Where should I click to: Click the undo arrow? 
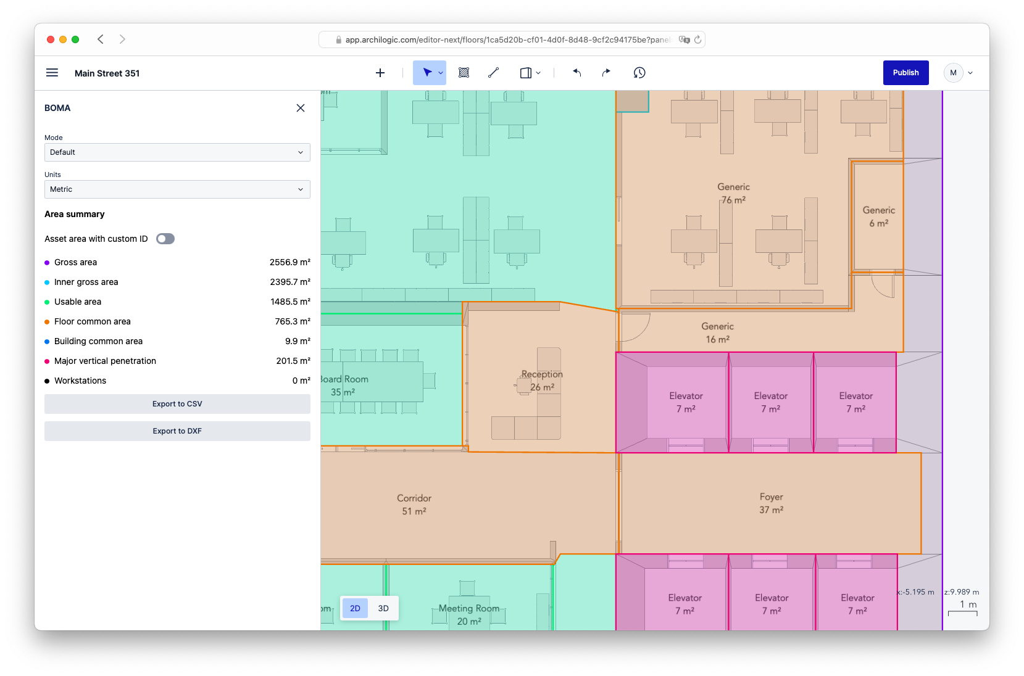point(577,73)
